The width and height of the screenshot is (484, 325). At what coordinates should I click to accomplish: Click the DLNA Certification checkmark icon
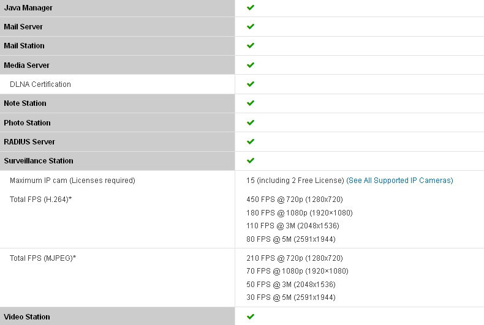tap(251, 84)
